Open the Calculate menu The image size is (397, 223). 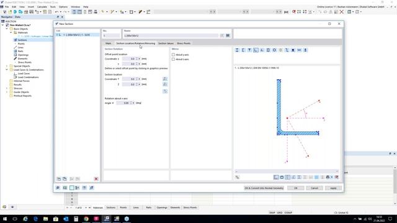click(42, 7)
